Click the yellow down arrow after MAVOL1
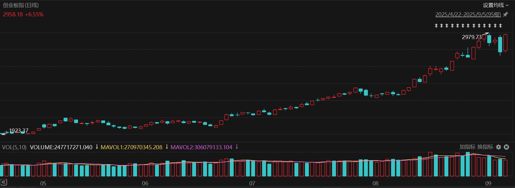515x188 pixels. tap(167, 147)
